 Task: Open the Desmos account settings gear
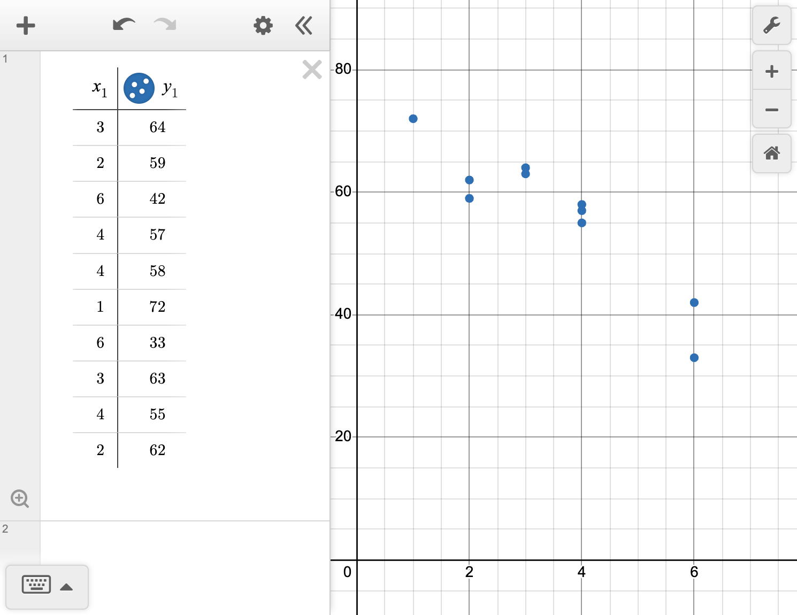point(263,25)
